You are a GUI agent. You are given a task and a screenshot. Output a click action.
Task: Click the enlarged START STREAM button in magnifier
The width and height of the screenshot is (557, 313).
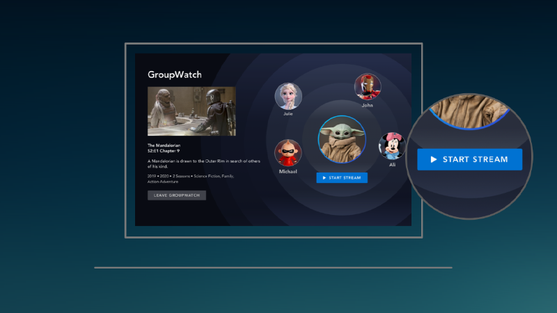click(x=469, y=159)
